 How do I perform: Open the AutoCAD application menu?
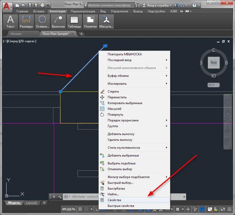point(7,7)
